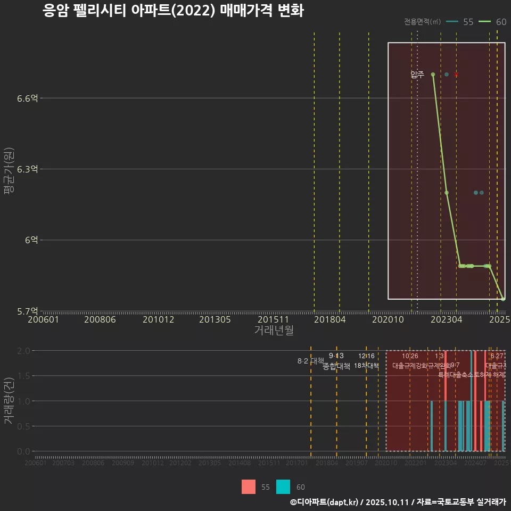The width and height of the screenshot is (511, 511).
Task: Click a red 55 volume bar in the lower chart
Action: tap(475, 426)
